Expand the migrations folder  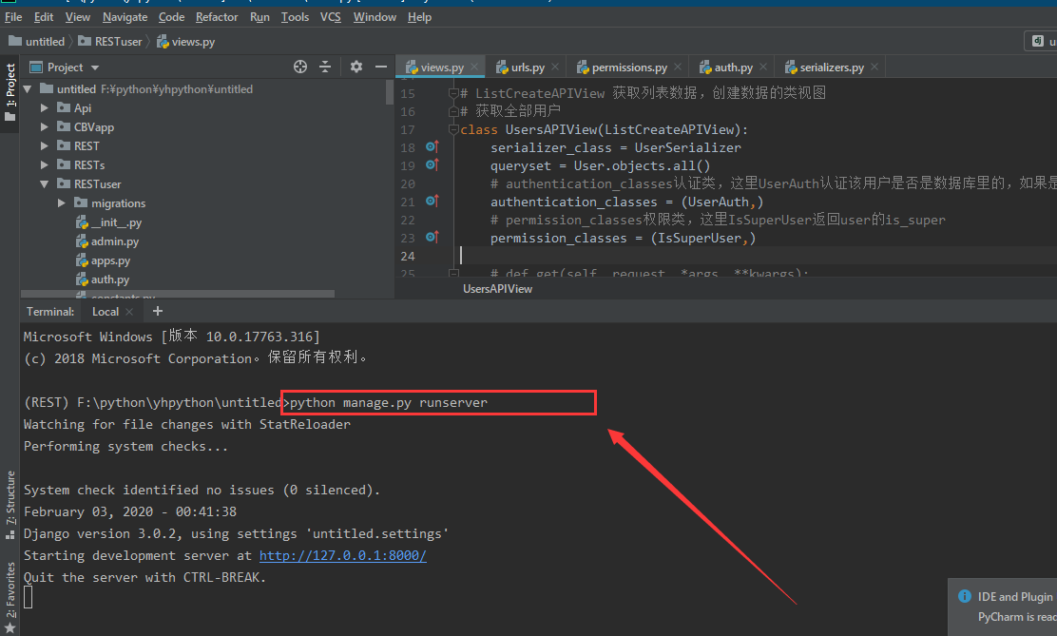[x=62, y=203]
